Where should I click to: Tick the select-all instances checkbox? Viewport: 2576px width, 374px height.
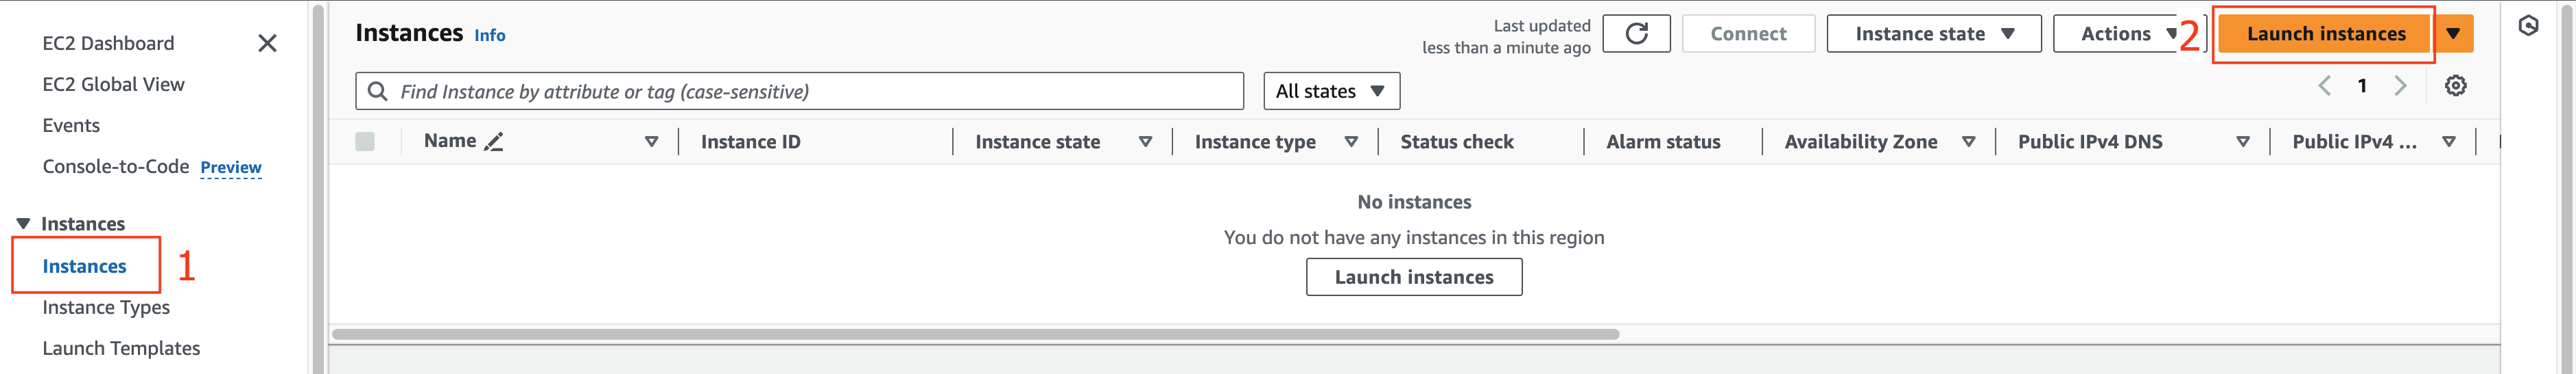(365, 142)
